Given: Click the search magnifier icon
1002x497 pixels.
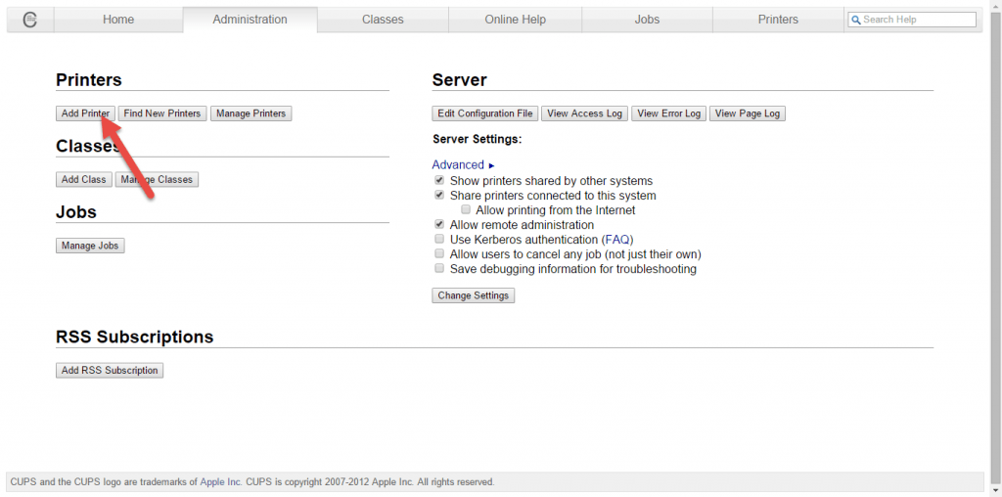Looking at the screenshot, I should coord(856,20).
